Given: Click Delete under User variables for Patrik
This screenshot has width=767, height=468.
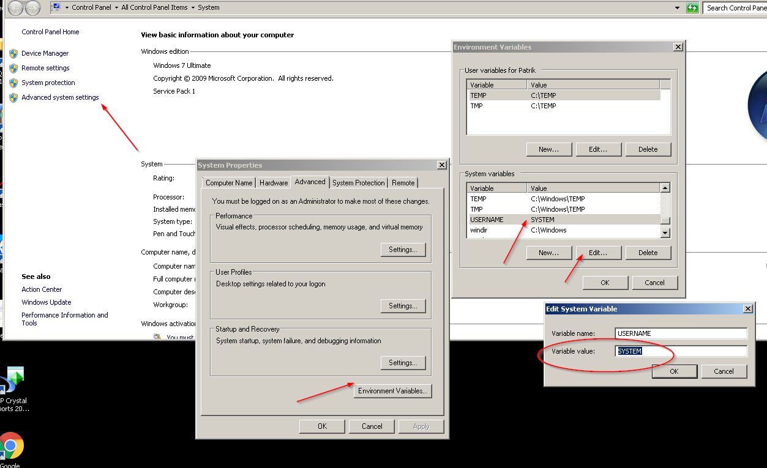Looking at the screenshot, I should [x=648, y=149].
